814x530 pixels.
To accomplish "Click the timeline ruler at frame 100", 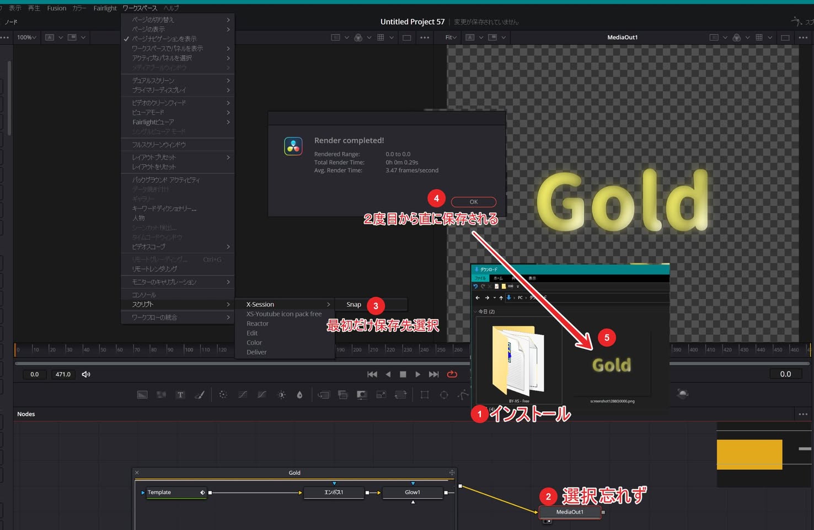I will click(188, 349).
